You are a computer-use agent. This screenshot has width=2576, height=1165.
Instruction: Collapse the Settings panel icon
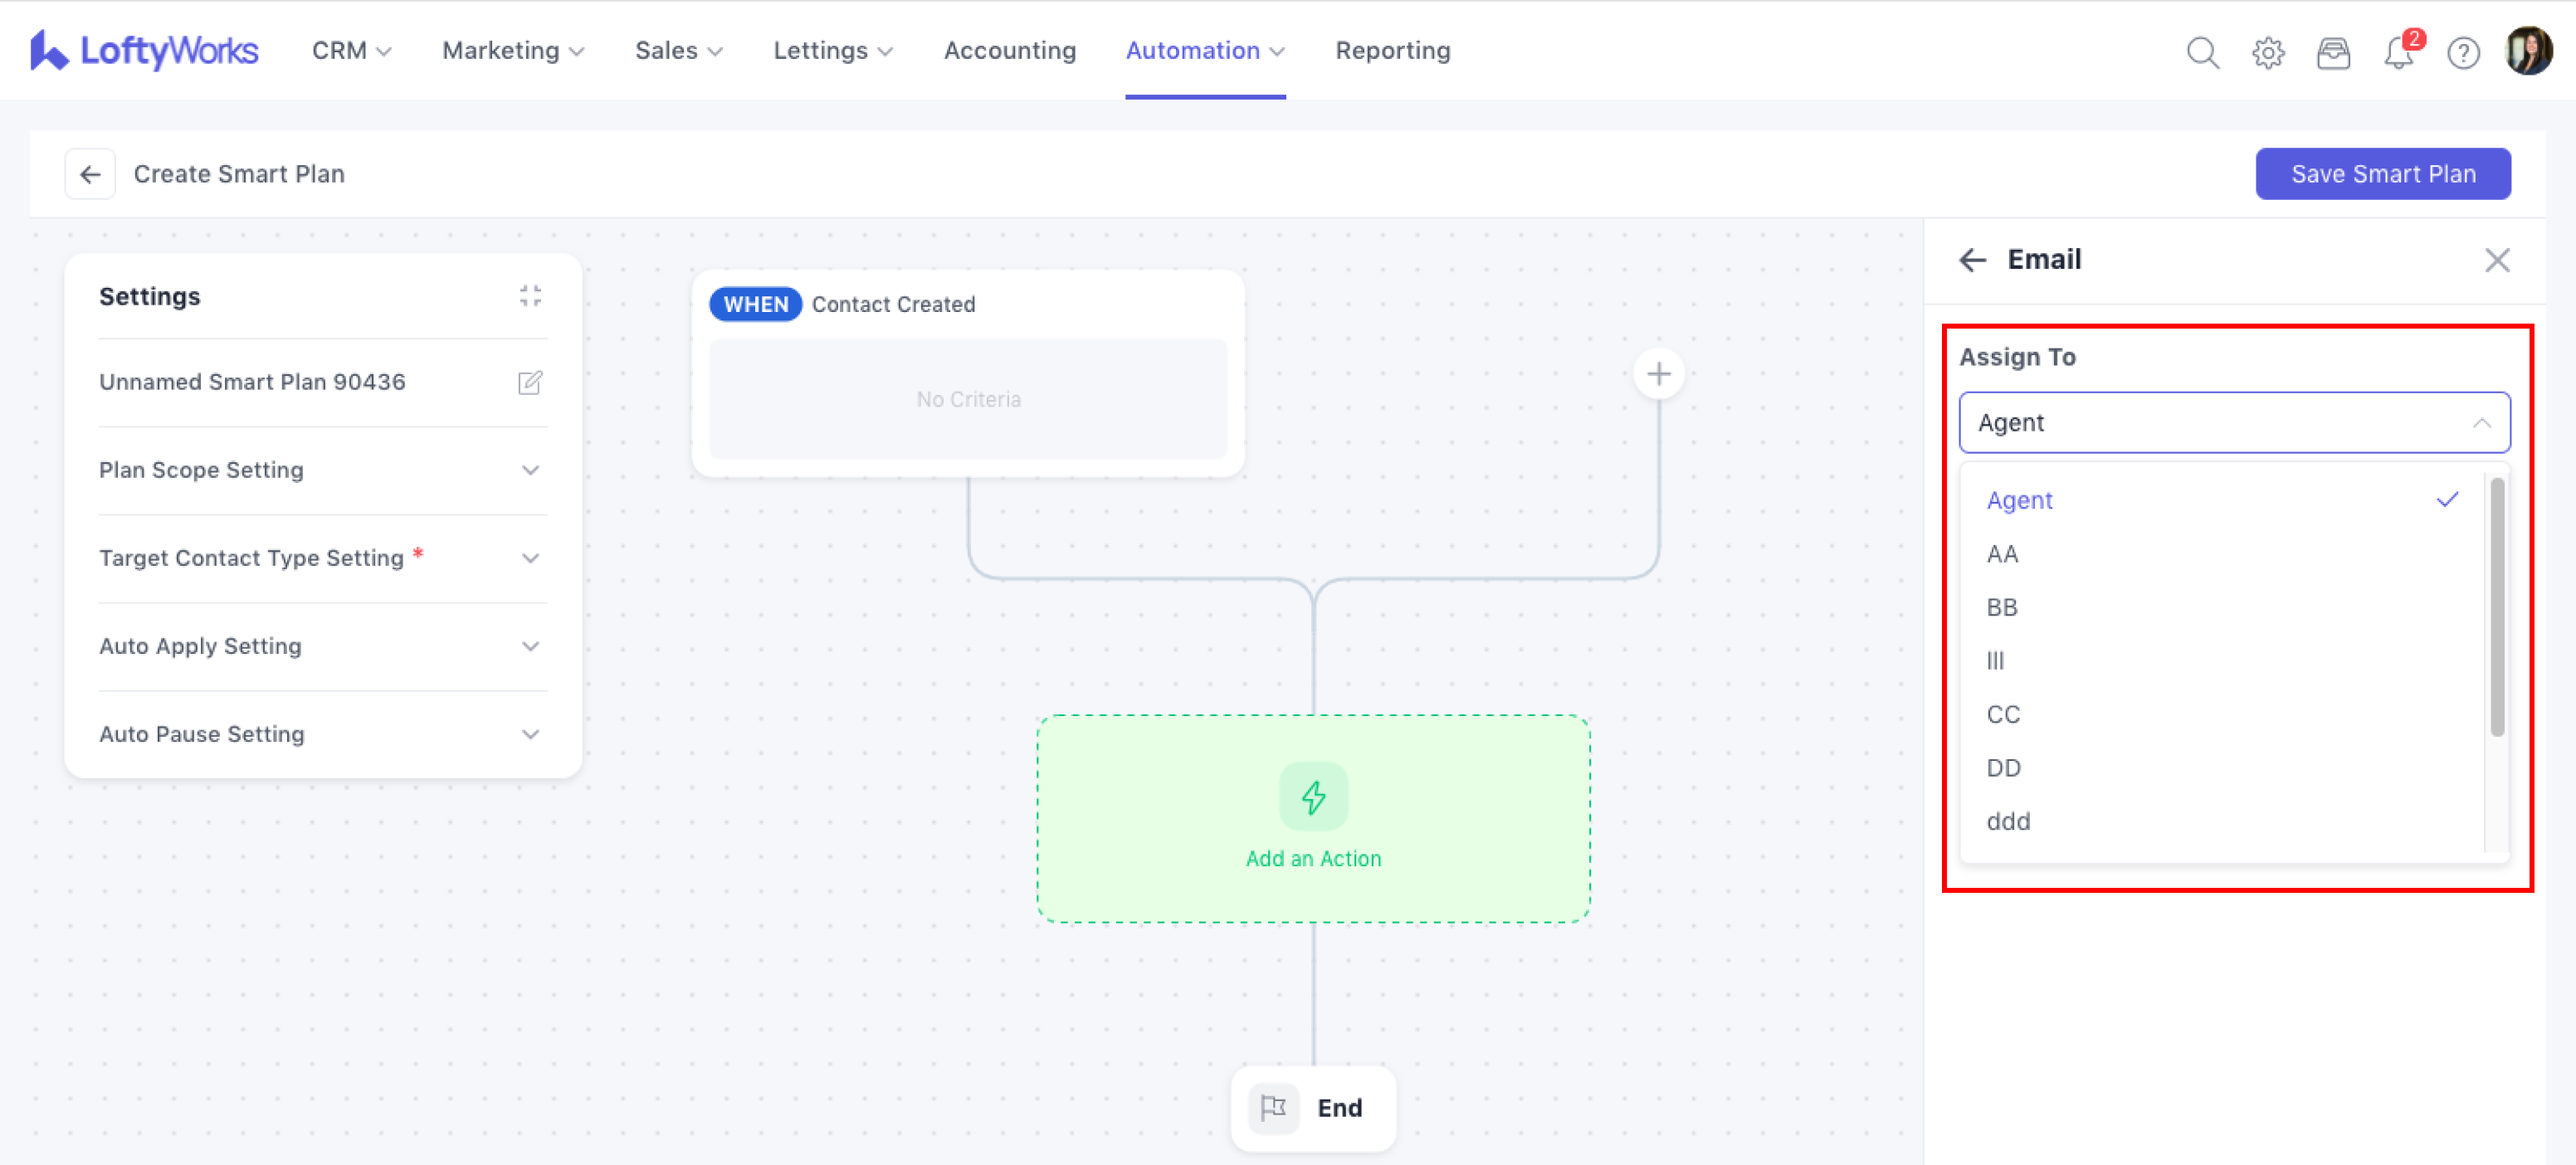point(530,296)
